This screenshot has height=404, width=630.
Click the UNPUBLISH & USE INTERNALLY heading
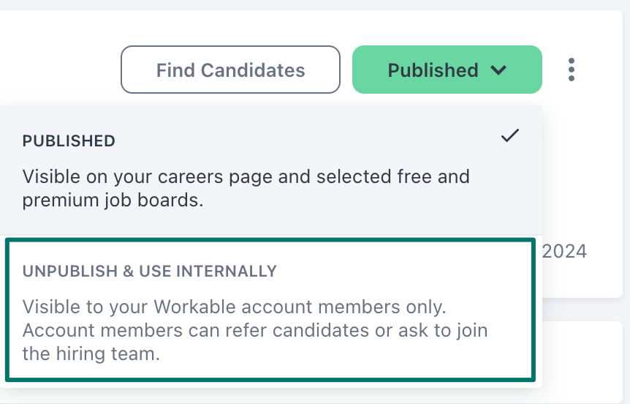(150, 272)
